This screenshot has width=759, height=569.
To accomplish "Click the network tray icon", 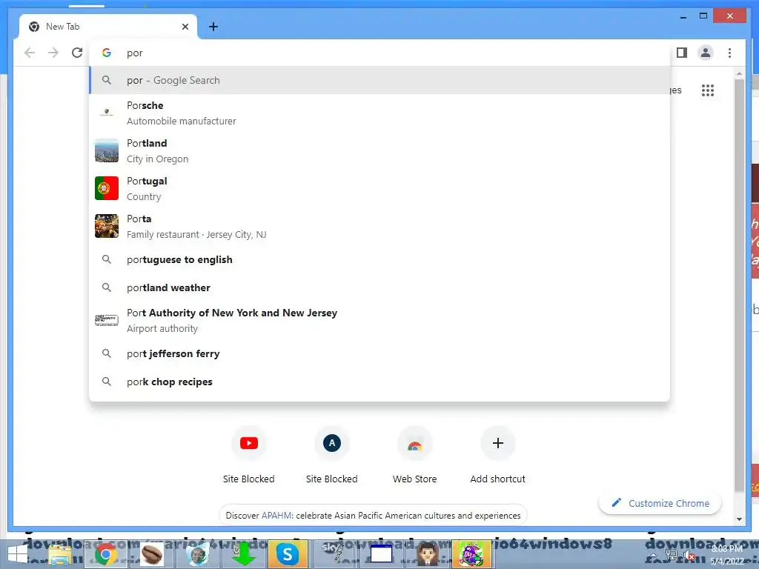I will coord(672,556).
